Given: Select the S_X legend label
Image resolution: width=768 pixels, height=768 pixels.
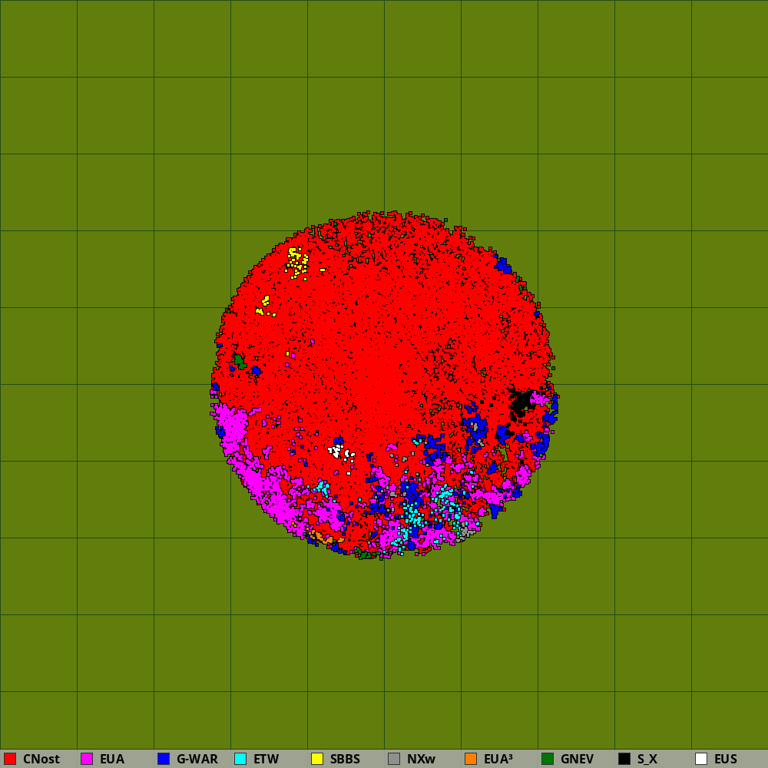Looking at the screenshot, I should coord(647,759).
